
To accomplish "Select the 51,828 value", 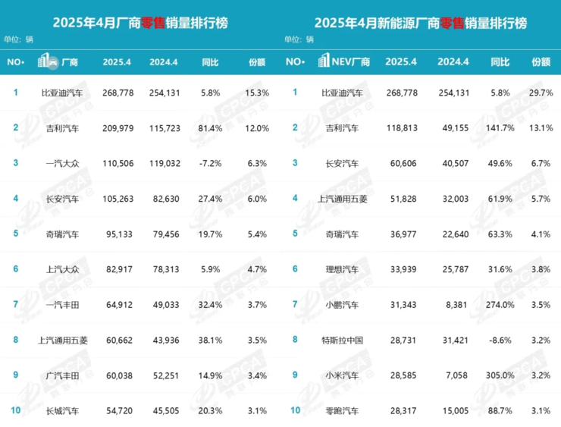I will (403, 199).
